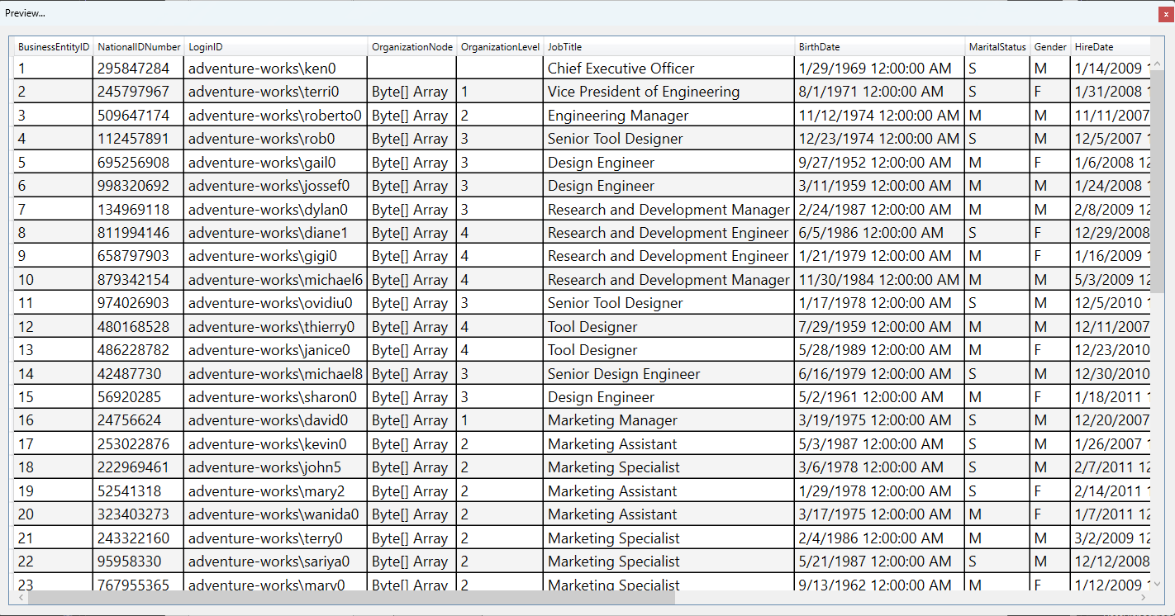Click the BirthDate column header
Image resolution: width=1175 pixels, height=616 pixels.
coord(880,47)
